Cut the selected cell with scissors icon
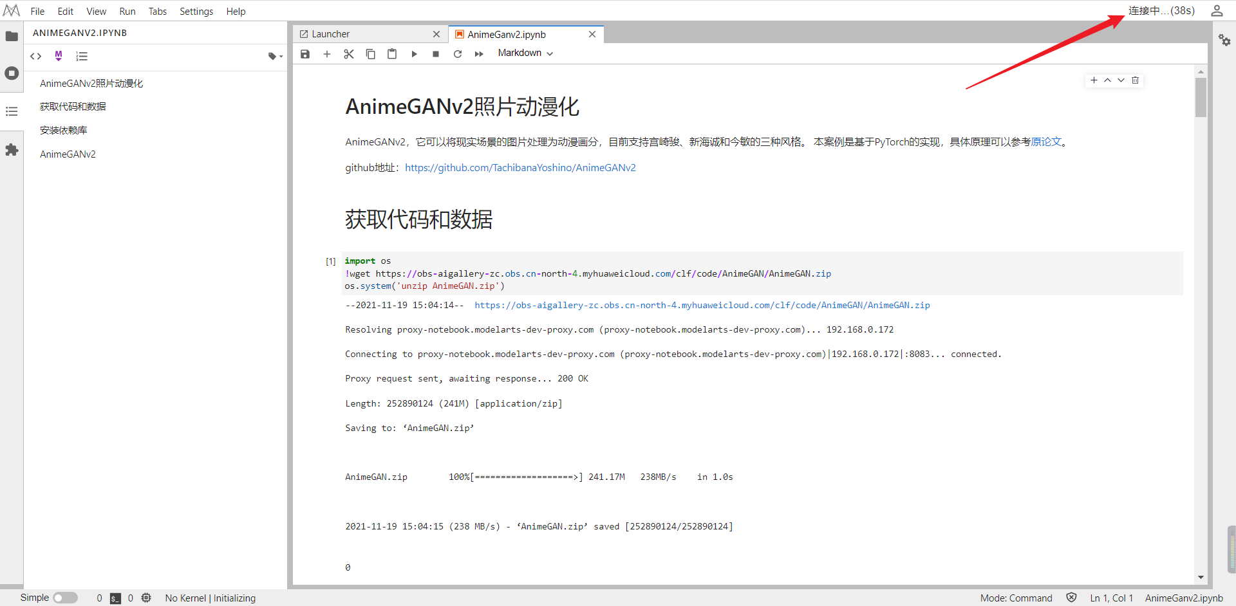The height and width of the screenshot is (606, 1236). 349,54
